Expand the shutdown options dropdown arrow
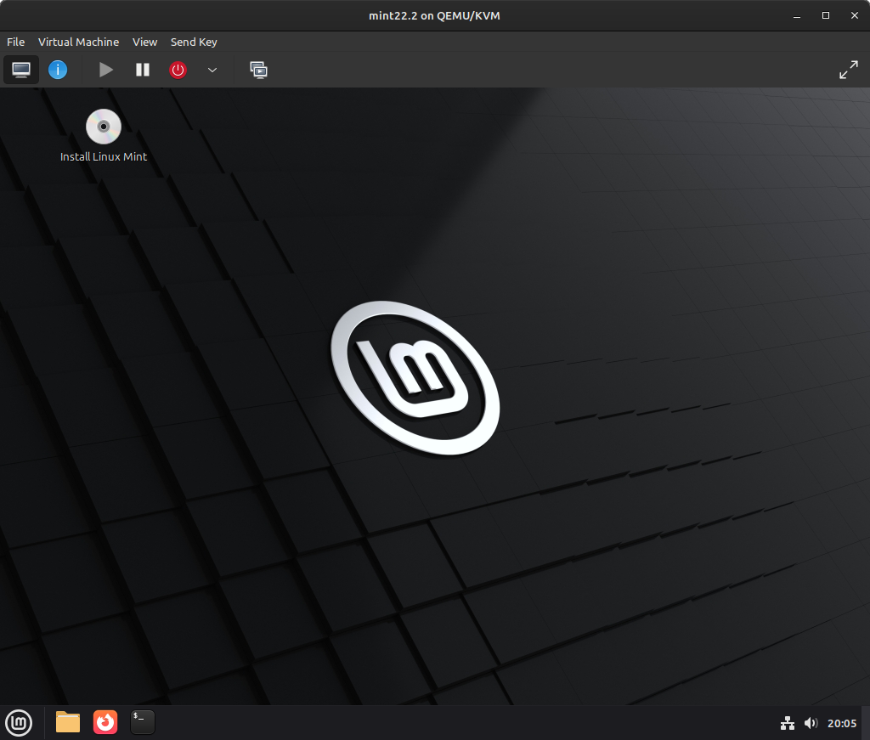The width and height of the screenshot is (870, 740). pyautogui.click(x=212, y=70)
